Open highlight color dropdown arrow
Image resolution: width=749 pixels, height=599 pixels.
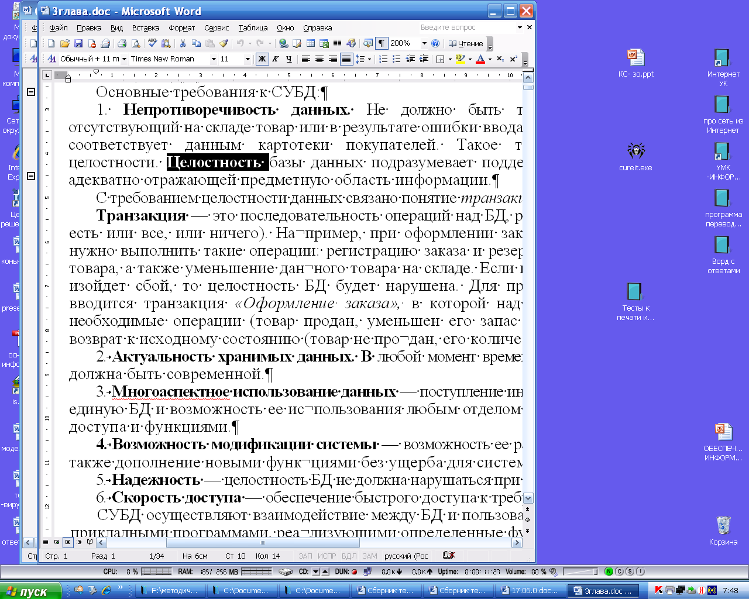coord(469,59)
